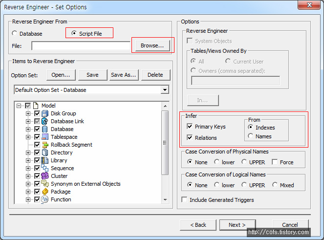Viewport: 324px width, 240px height.
Task: Select the Synonym on External Objects label
Action: point(86,184)
